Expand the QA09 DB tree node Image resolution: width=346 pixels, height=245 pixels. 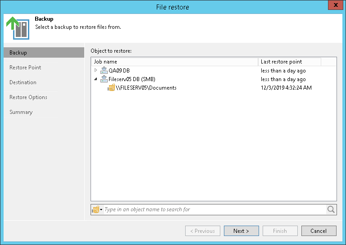pyautogui.click(x=96, y=70)
